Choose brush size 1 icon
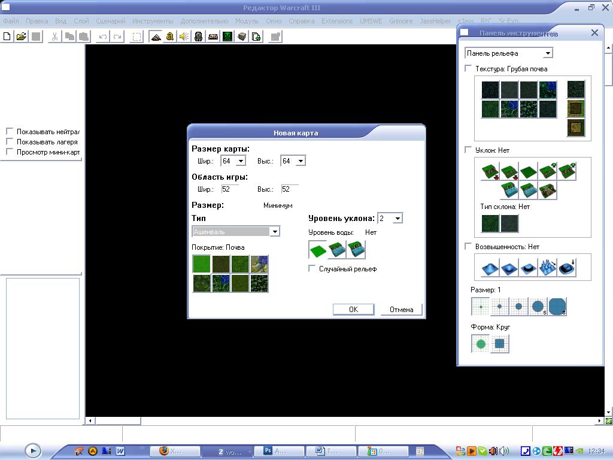 click(481, 307)
